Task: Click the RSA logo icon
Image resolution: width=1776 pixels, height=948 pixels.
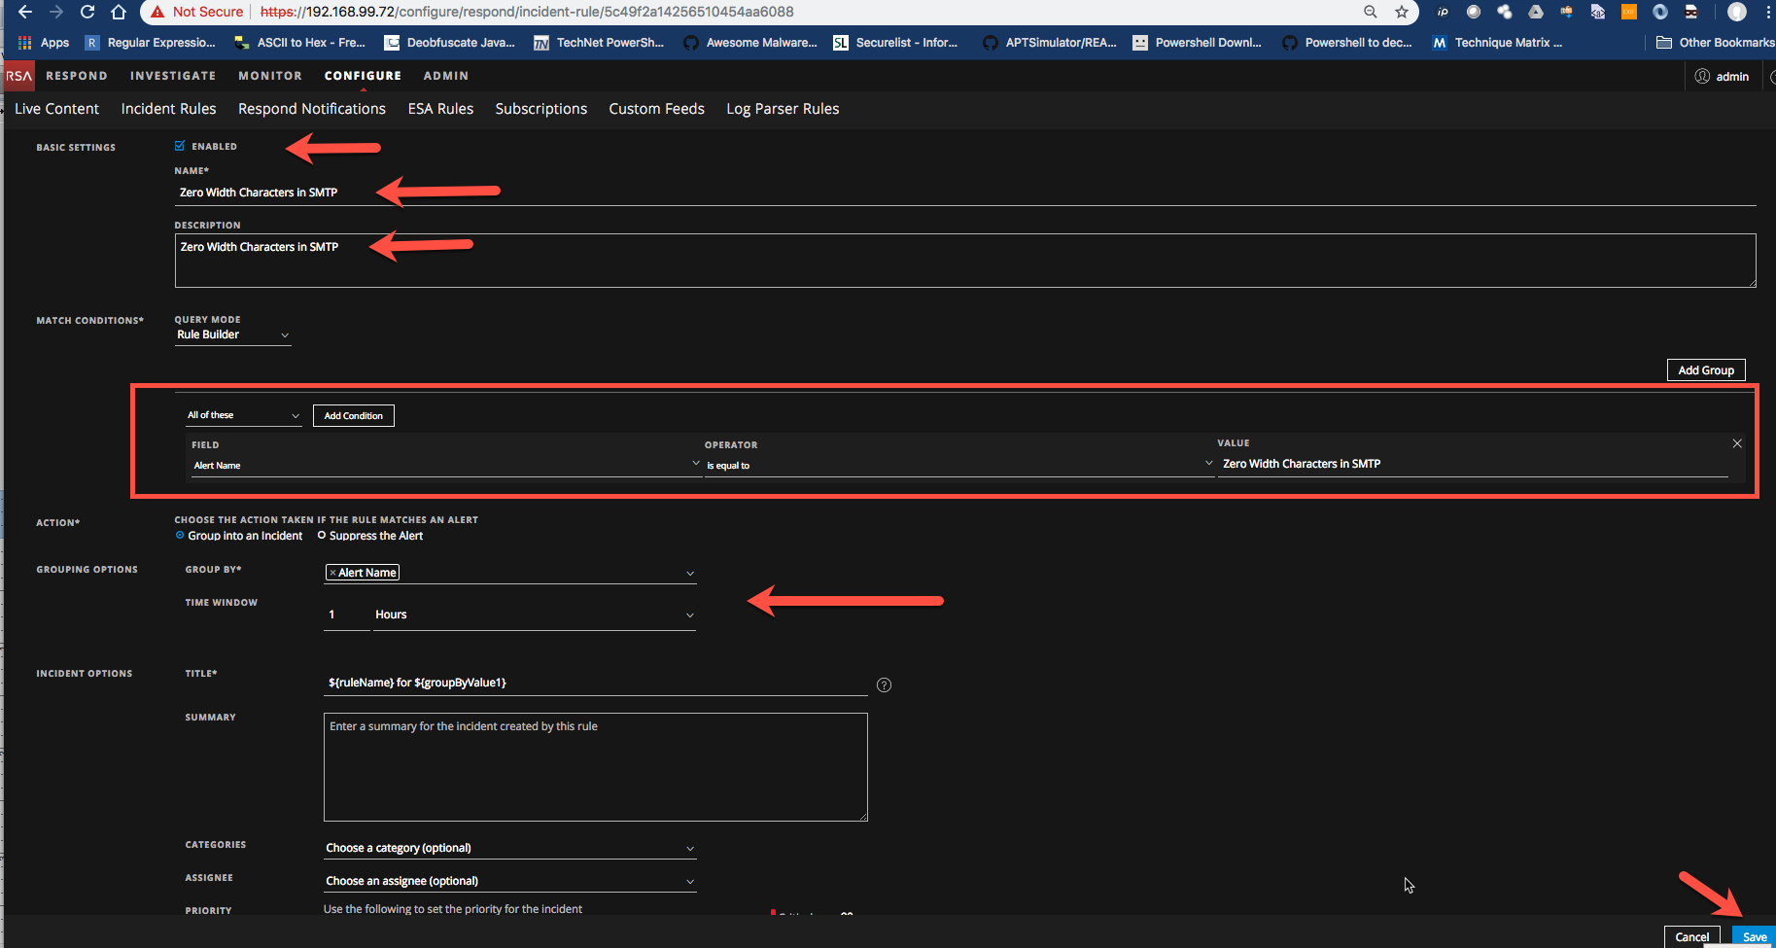Action: click(x=18, y=76)
